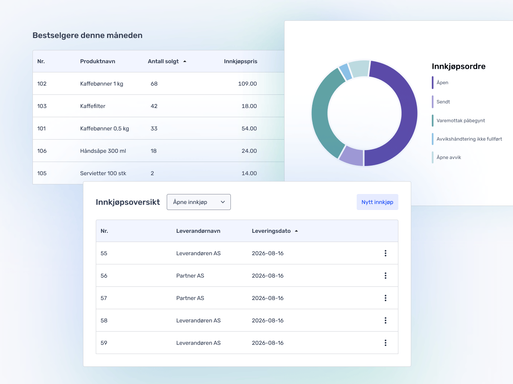The image size is (513, 384).
Task: Toggle the Sendt legend entry
Action: (443, 102)
